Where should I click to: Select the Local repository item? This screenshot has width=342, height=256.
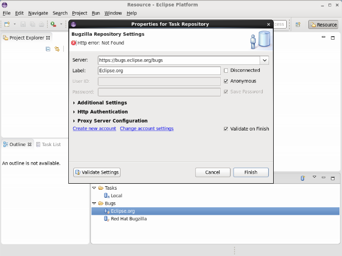(117, 196)
